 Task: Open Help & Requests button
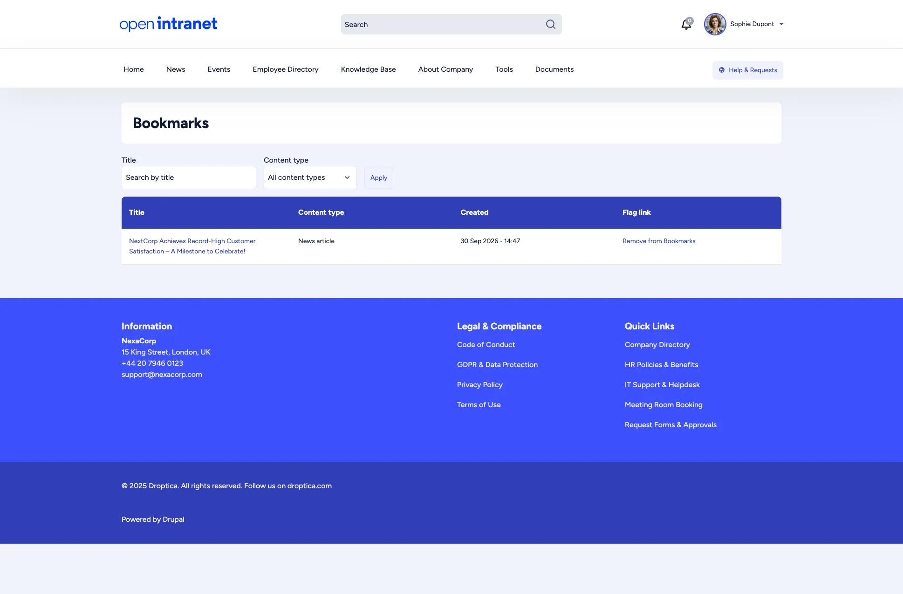[x=747, y=70]
